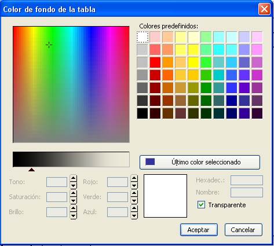
Task: Decrease Azul value with down arrow
Action: click(x=134, y=216)
